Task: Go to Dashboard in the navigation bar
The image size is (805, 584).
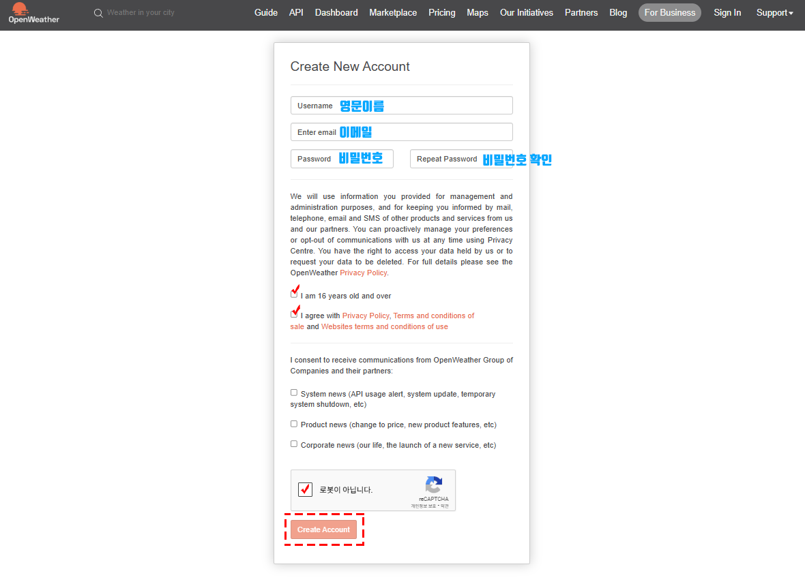Action: [336, 13]
